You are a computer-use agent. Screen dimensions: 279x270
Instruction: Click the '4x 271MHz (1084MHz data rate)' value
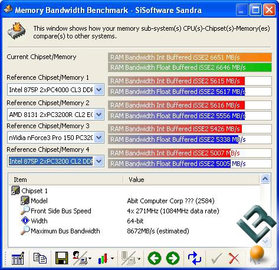click(173, 211)
